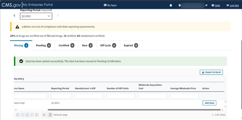Select the Off Cycle tab
Viewport: 242px width, 120px height.
click(108, 45)
